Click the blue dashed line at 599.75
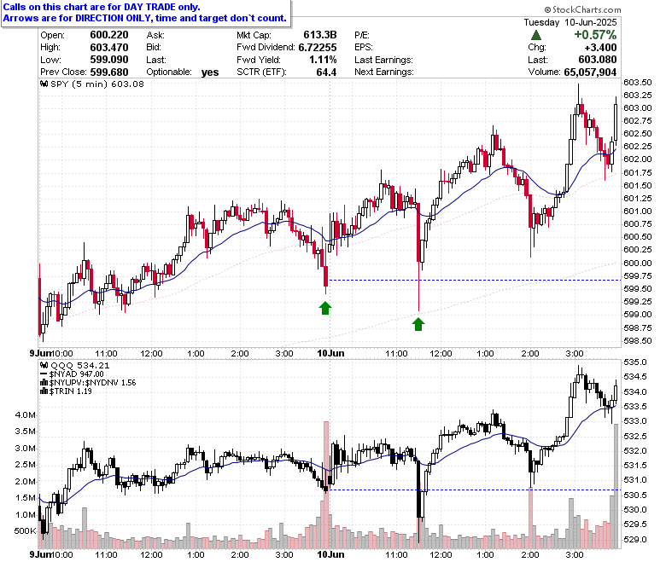The width and height of the screenshot is (666, 562). (x=475, y=280)
